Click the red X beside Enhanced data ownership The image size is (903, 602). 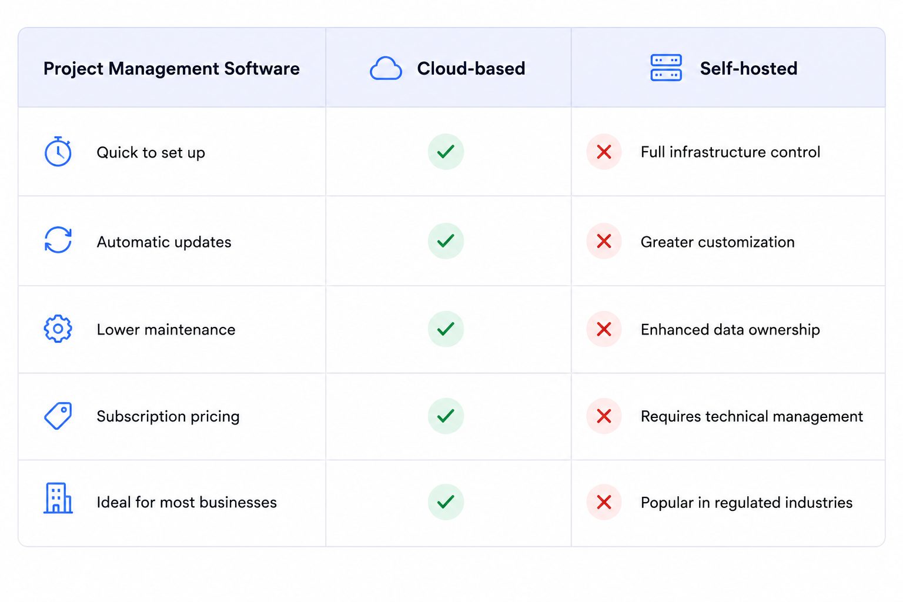point(604,329)
